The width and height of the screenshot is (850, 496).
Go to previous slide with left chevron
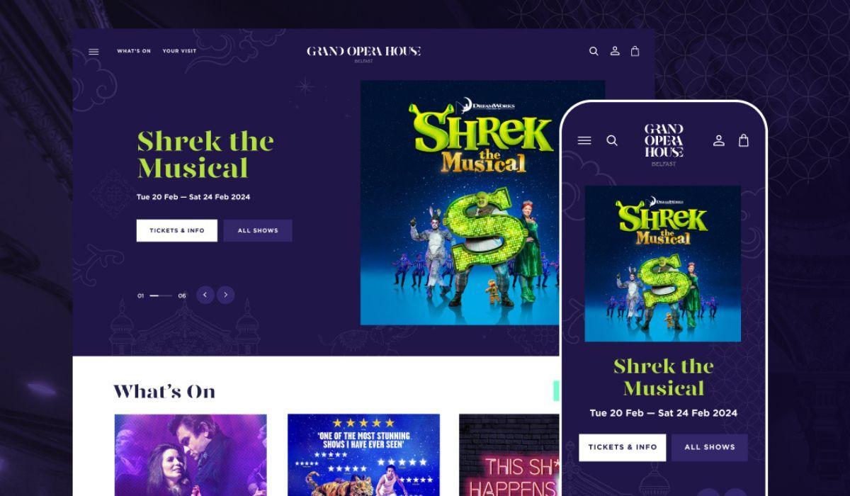click(x=205, y=295)
